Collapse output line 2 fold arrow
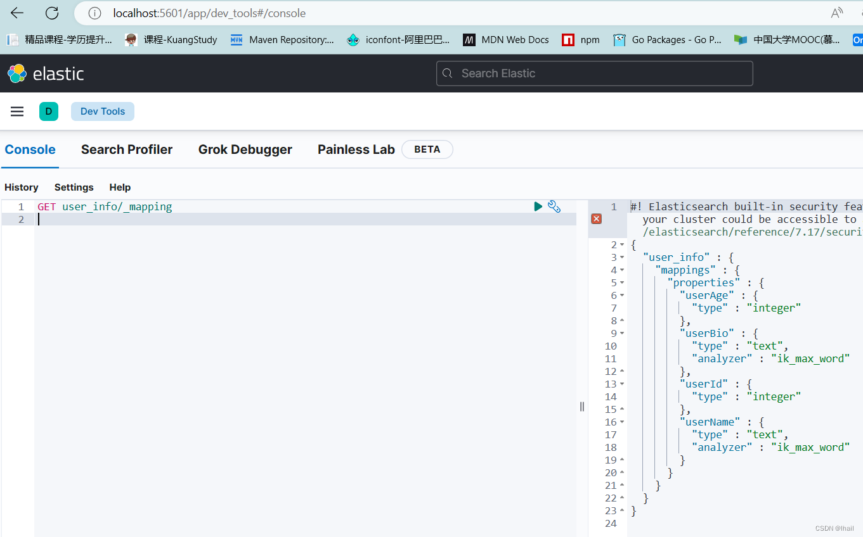This screenshot has height=537, width=863. click(x=622, y=245)
